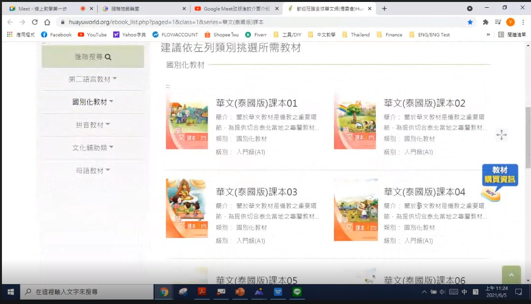Bookmark this page with the star icon

[x=470, y=22]
